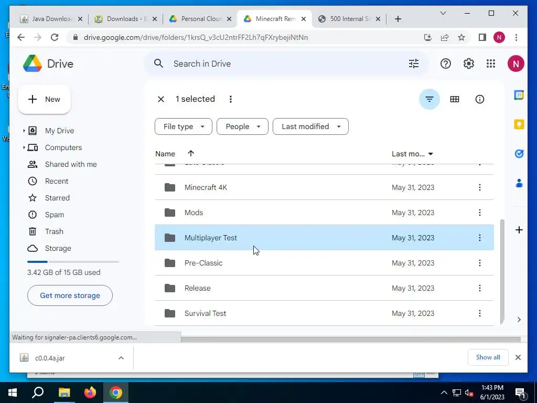This screenshot has width=537, height=403.
Task: Expand the Computers tree
Action: pos(24,147)
